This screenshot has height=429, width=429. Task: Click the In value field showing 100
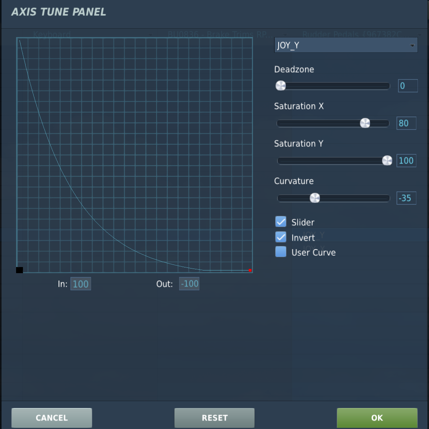tap(81, 284)
